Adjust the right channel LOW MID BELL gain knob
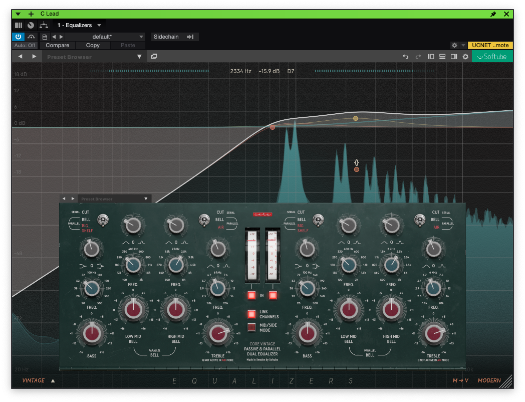 (x=349, y=310)
